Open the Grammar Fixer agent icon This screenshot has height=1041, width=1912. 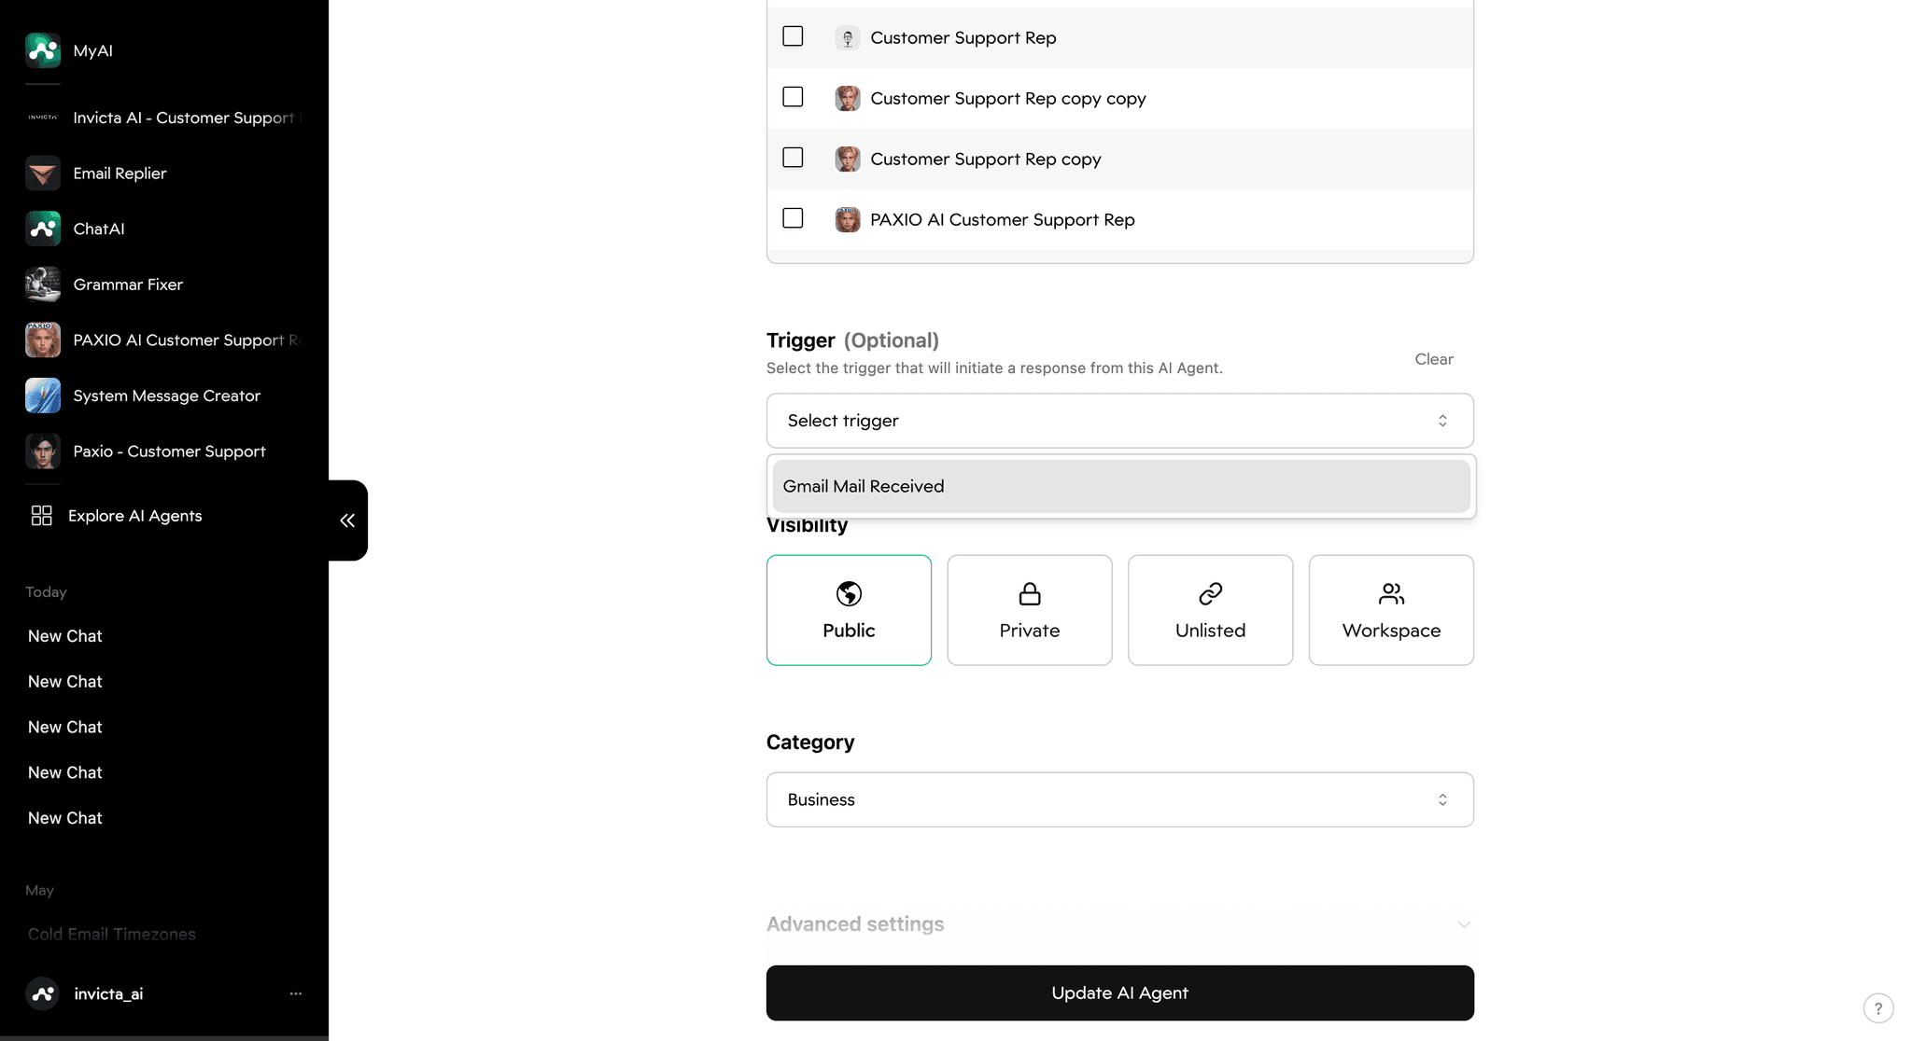tap(43, 285)
